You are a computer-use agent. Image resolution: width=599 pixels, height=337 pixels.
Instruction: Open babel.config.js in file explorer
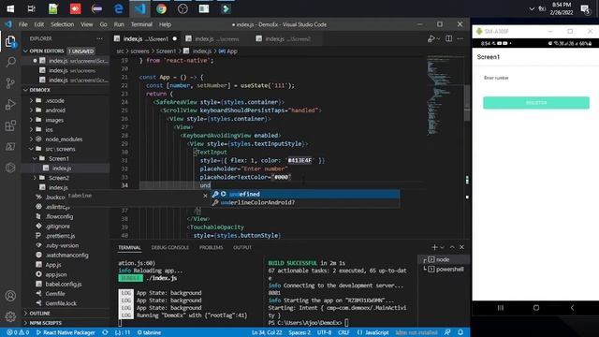pyautogui.click(x=64, y=284)
